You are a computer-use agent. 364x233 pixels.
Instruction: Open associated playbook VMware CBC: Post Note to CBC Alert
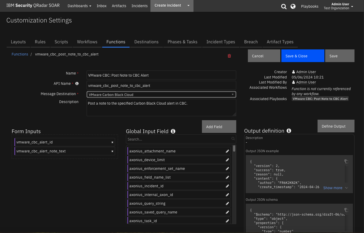pyautogui.click(x=320, y=99)
